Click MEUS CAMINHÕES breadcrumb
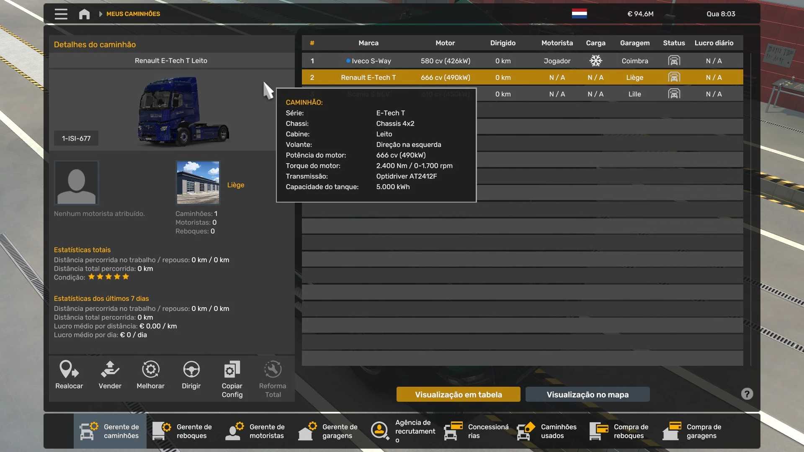The height and width of the screenshot is (452, 804). 133,14
